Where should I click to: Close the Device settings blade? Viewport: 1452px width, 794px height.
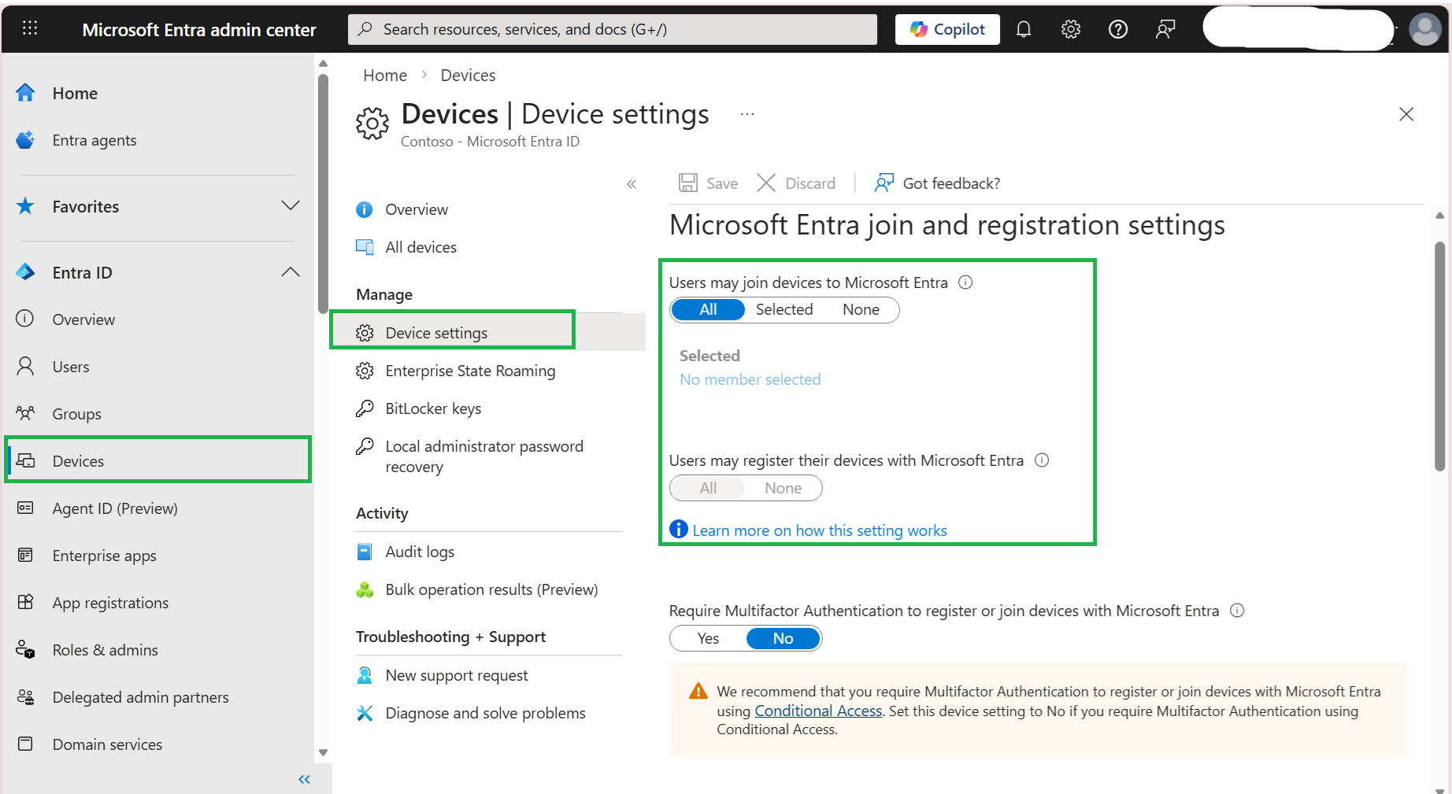[1406, 114]
